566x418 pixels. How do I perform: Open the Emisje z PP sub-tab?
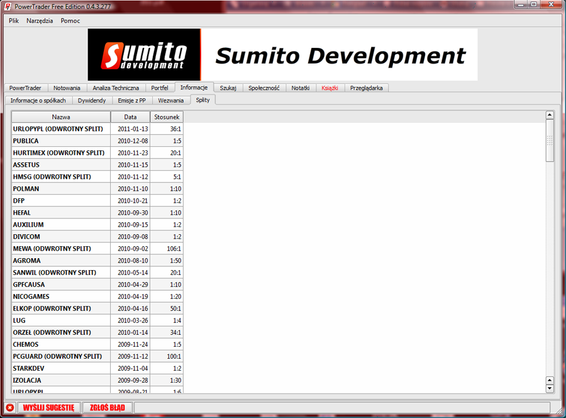click(132, 101)
